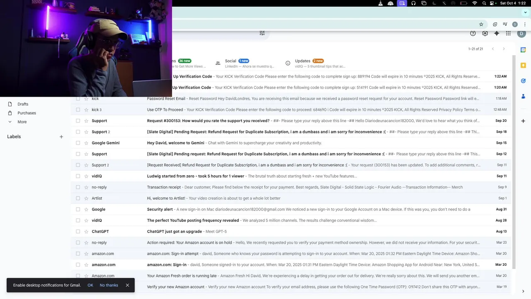This screenshot has width=531, height=299.
Task: Expand More in the Gmail sidebar
Action: (x=22, y=122)
